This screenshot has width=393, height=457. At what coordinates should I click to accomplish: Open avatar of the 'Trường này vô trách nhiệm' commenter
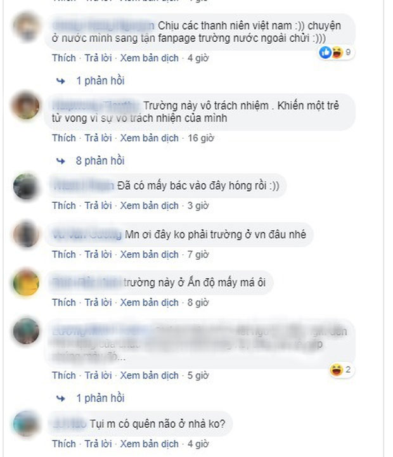click(x=26, y=106)
